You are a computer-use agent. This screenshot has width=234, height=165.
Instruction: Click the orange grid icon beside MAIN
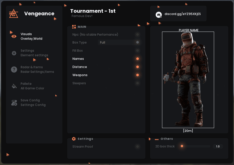click(x=74, y=26)
